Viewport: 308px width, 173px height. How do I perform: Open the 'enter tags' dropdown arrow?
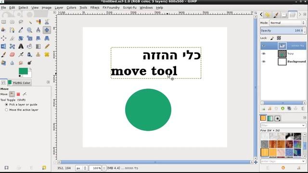[303, 161]
